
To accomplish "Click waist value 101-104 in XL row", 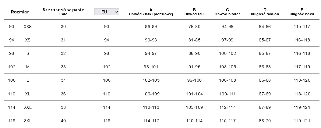I will (x=194, y=94).
